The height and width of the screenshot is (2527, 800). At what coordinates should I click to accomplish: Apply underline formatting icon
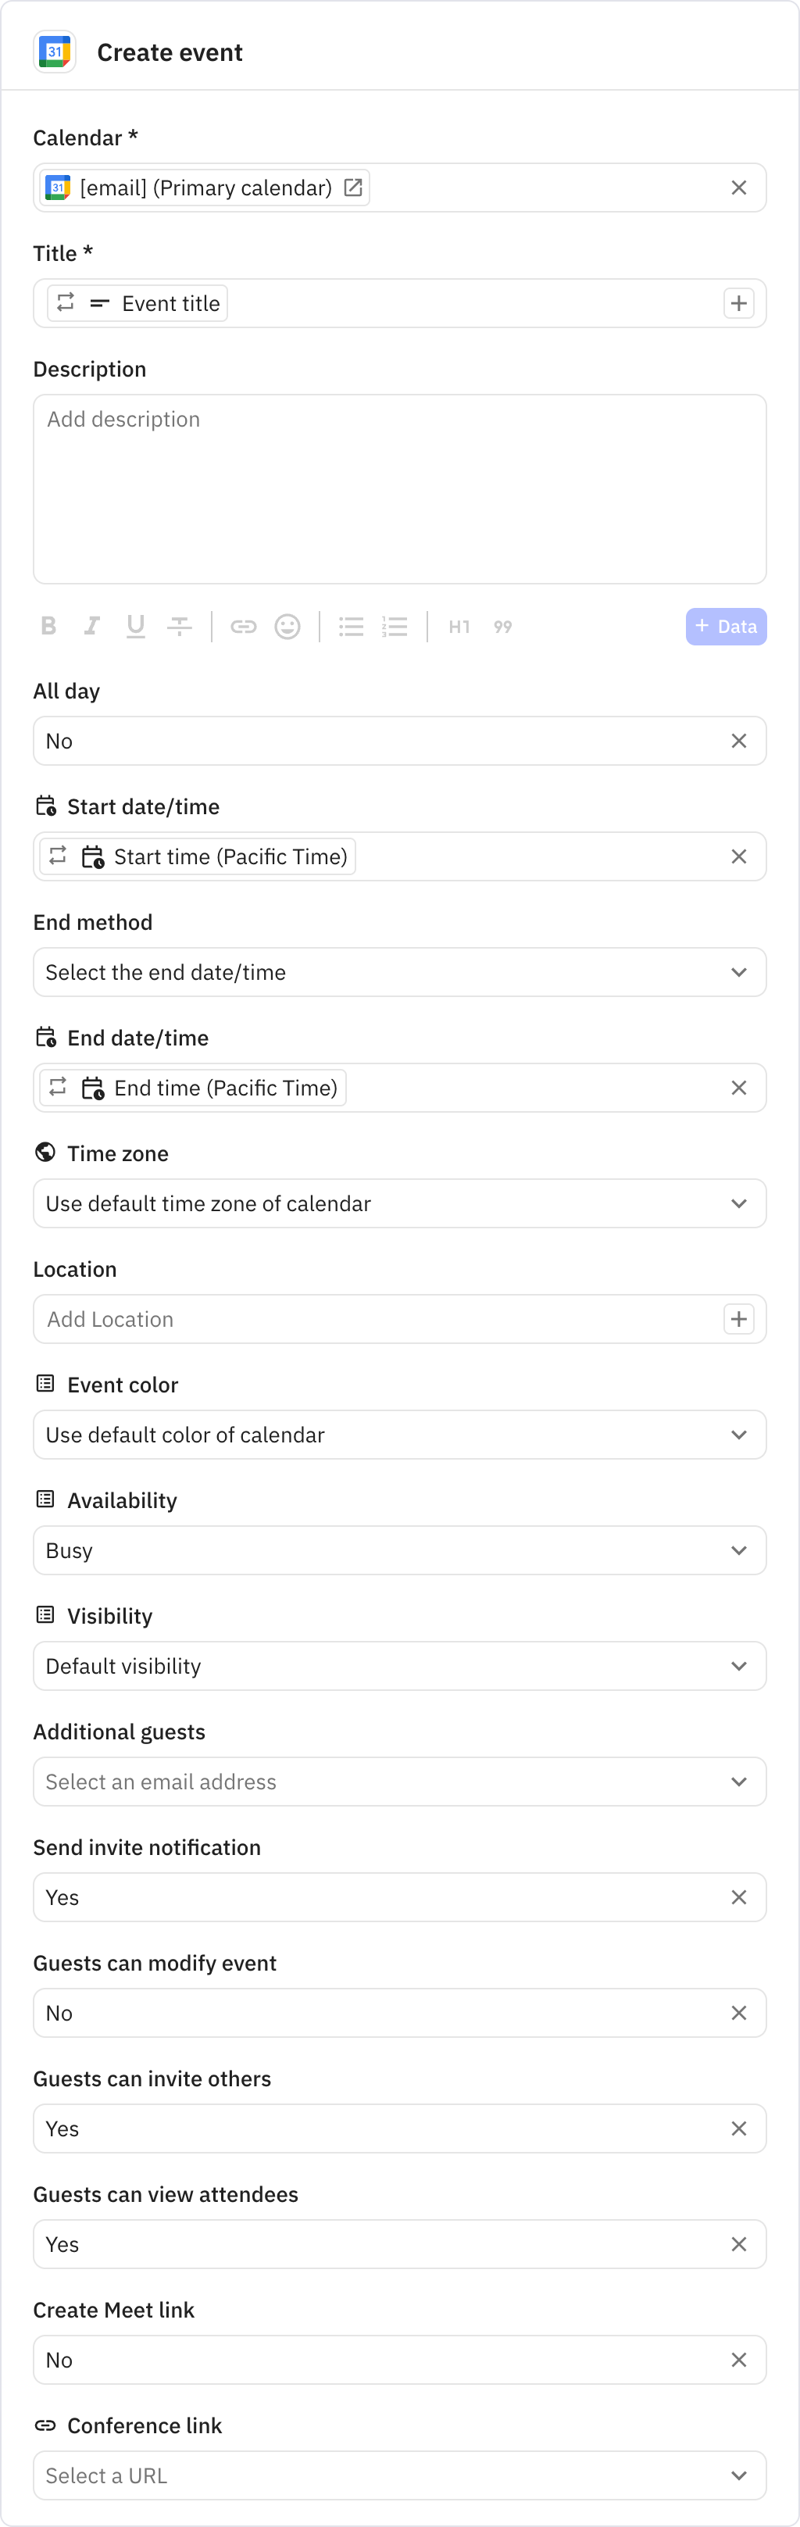(135, 626)
